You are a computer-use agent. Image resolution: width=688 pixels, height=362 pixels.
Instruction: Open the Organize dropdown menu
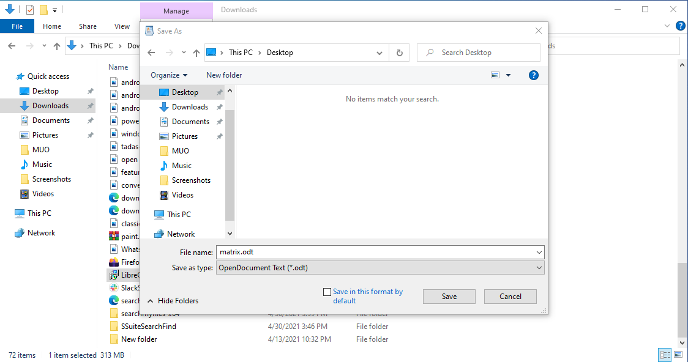[x=169, y=75]
